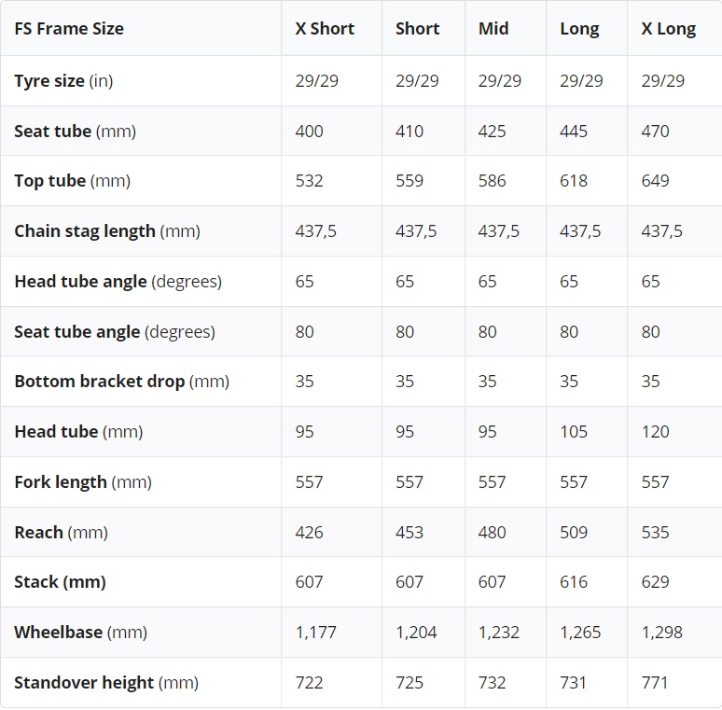Click the FS Frame Size header cell

(x=69, y=29)
